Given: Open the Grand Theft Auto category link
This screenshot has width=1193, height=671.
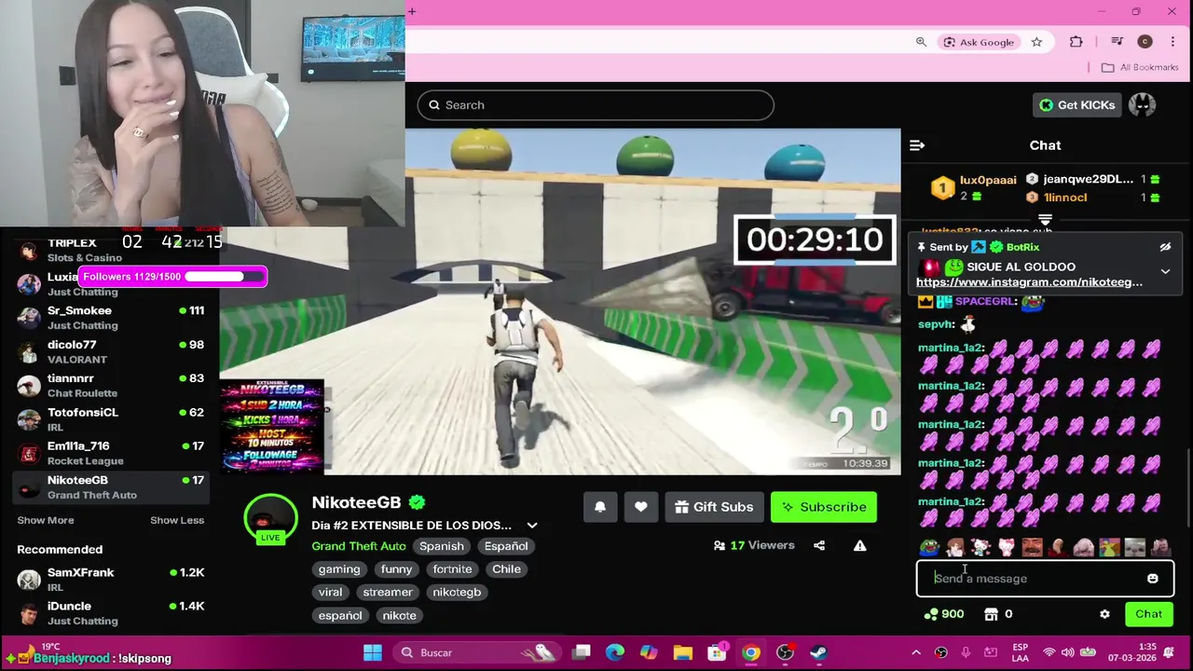Looking at the screenshot, I should [359, 546].
